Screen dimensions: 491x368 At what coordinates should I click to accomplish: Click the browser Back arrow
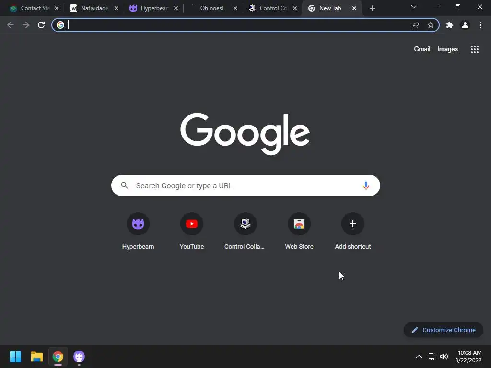[11, 25]
